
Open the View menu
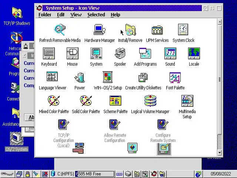click(76, 15)
